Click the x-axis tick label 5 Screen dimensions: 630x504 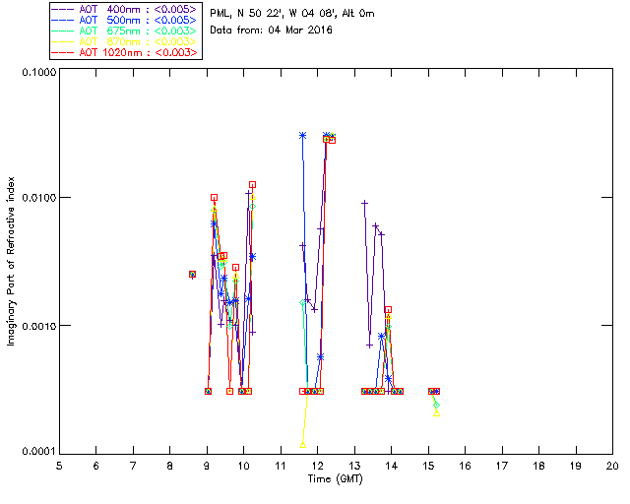tap(59, 466)
